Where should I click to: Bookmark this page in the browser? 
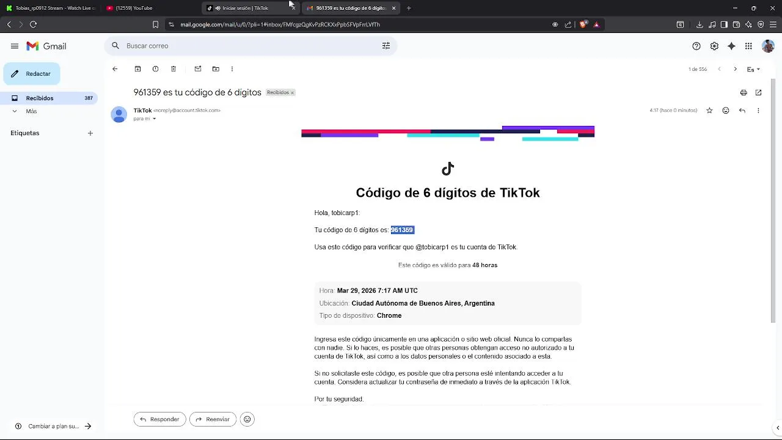click(x=155, y=24)
